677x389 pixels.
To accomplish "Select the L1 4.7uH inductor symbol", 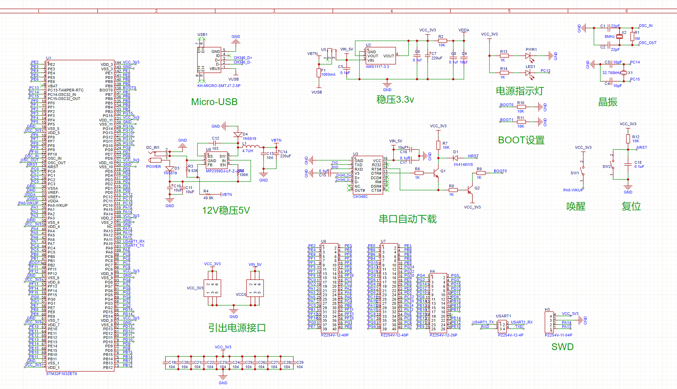I will tap(250, 146).
